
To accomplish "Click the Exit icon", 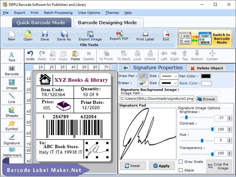I will (166, 36).
